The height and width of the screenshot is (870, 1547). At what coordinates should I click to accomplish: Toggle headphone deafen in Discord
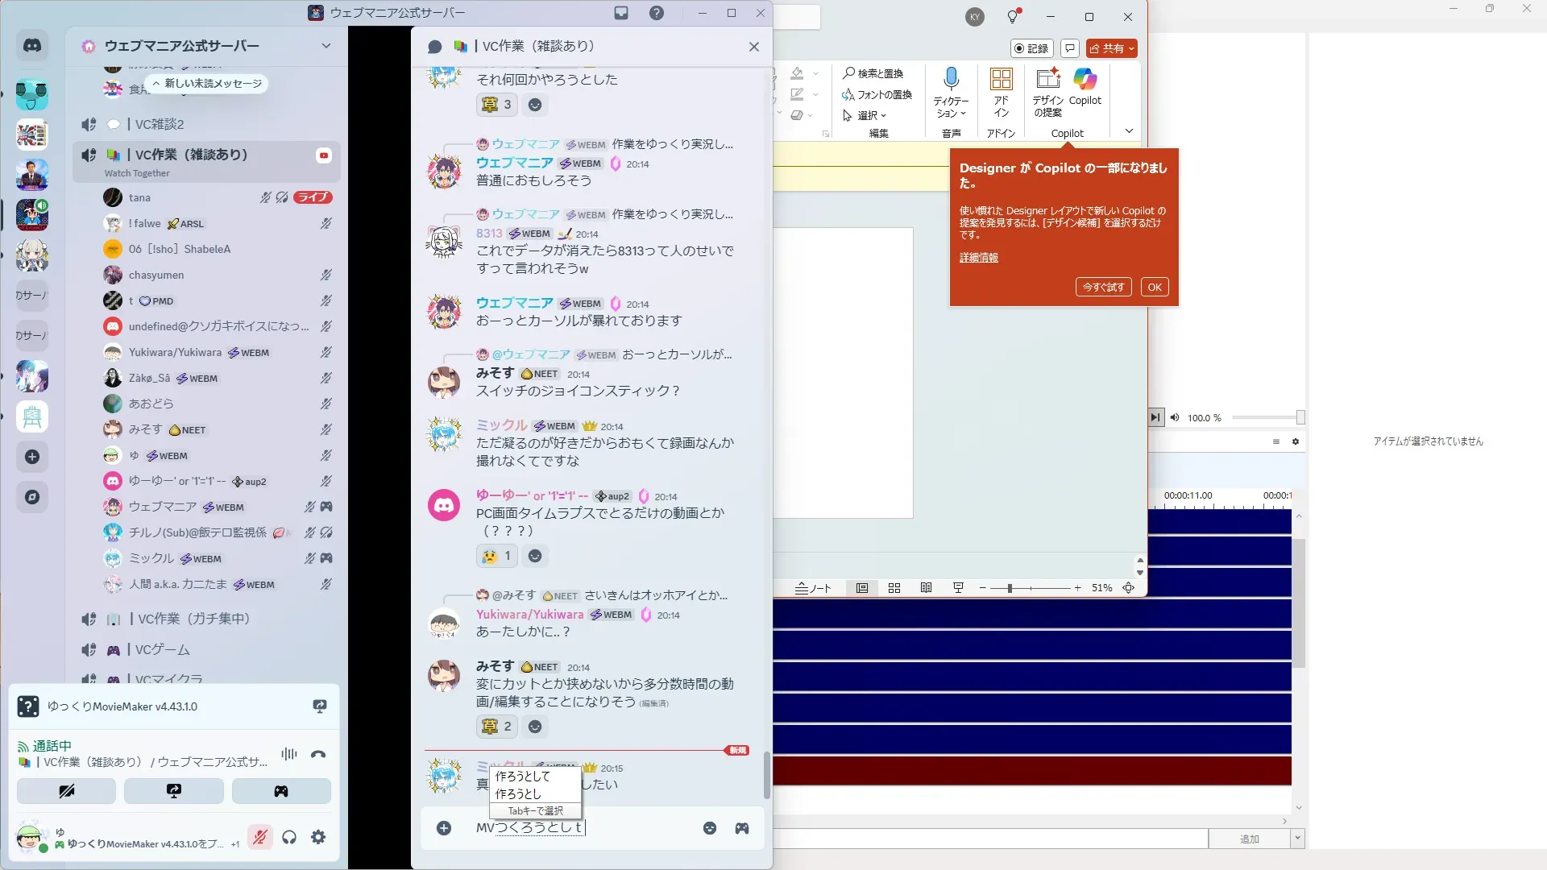(289, 837)
